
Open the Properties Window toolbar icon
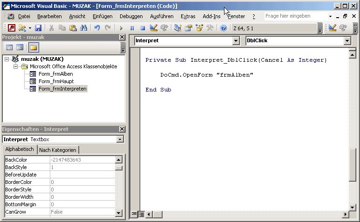pos(189,28)
